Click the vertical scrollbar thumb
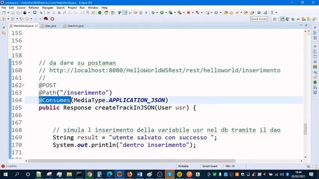This screenshot has width=319, height=179. point(305,129)
